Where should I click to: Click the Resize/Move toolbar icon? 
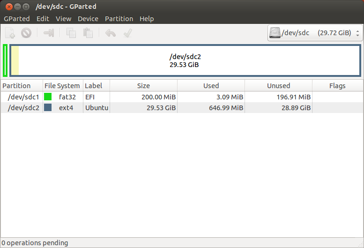point(49,33)
